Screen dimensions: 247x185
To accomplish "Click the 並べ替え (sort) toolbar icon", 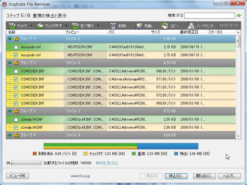I will click(x=75, y=26).
